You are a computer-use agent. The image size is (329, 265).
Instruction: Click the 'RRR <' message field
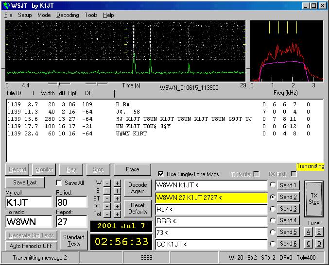click(211, 221)
